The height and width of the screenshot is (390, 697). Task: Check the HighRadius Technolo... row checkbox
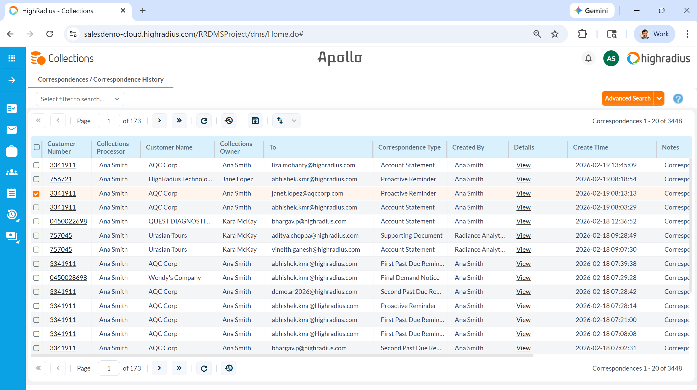click(36, 179)
